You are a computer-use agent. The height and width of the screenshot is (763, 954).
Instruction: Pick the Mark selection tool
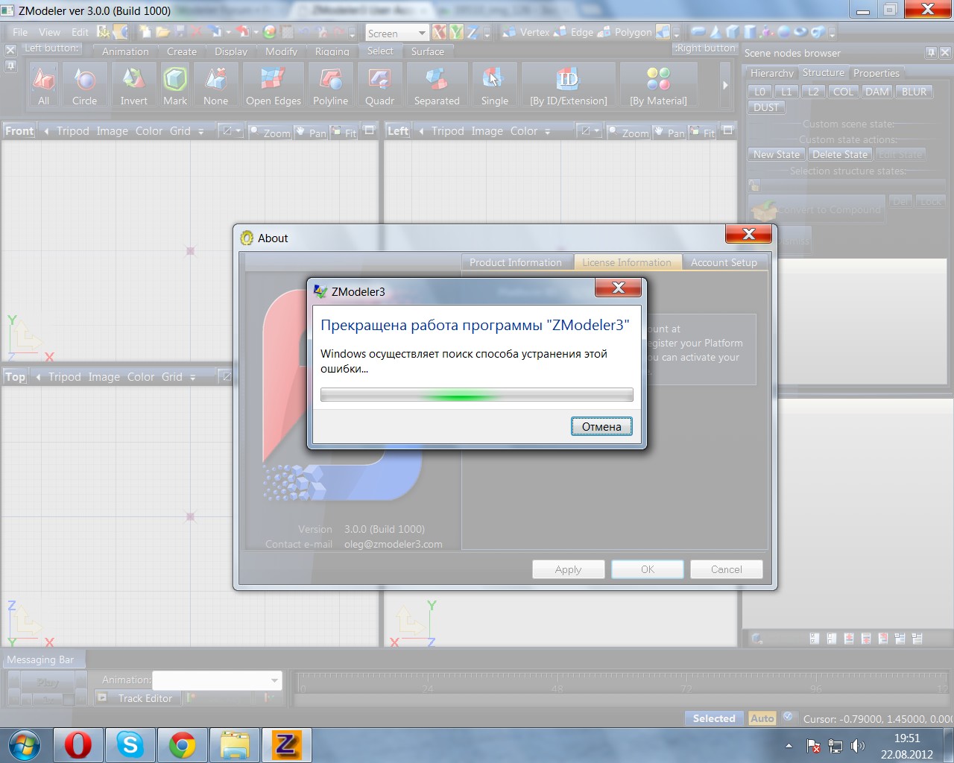tap(175, 86)
